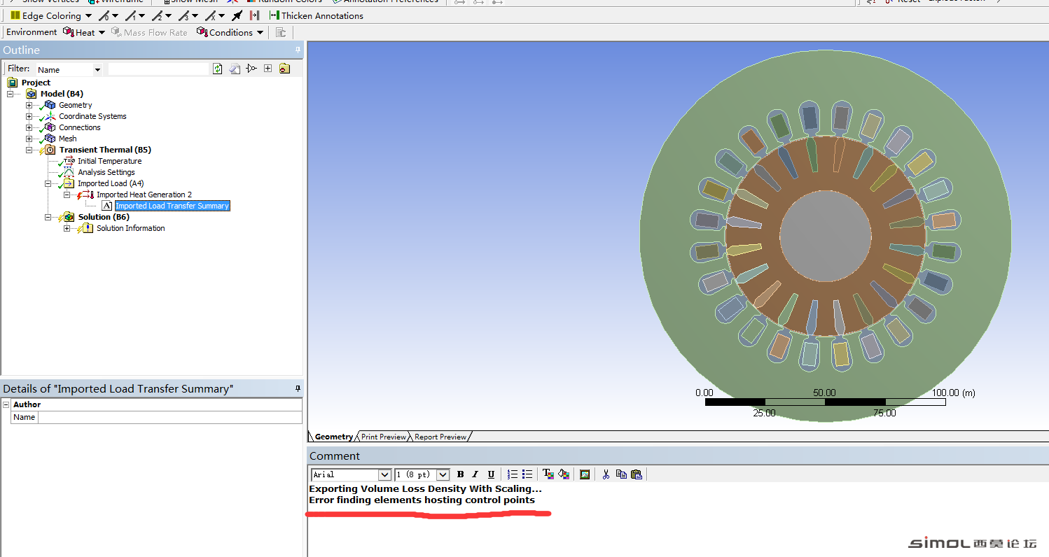The height and width of the screenshot is (557, 1049).
Task: Toggle the bulleted list in Comment editor
Action: click(527, 474)
